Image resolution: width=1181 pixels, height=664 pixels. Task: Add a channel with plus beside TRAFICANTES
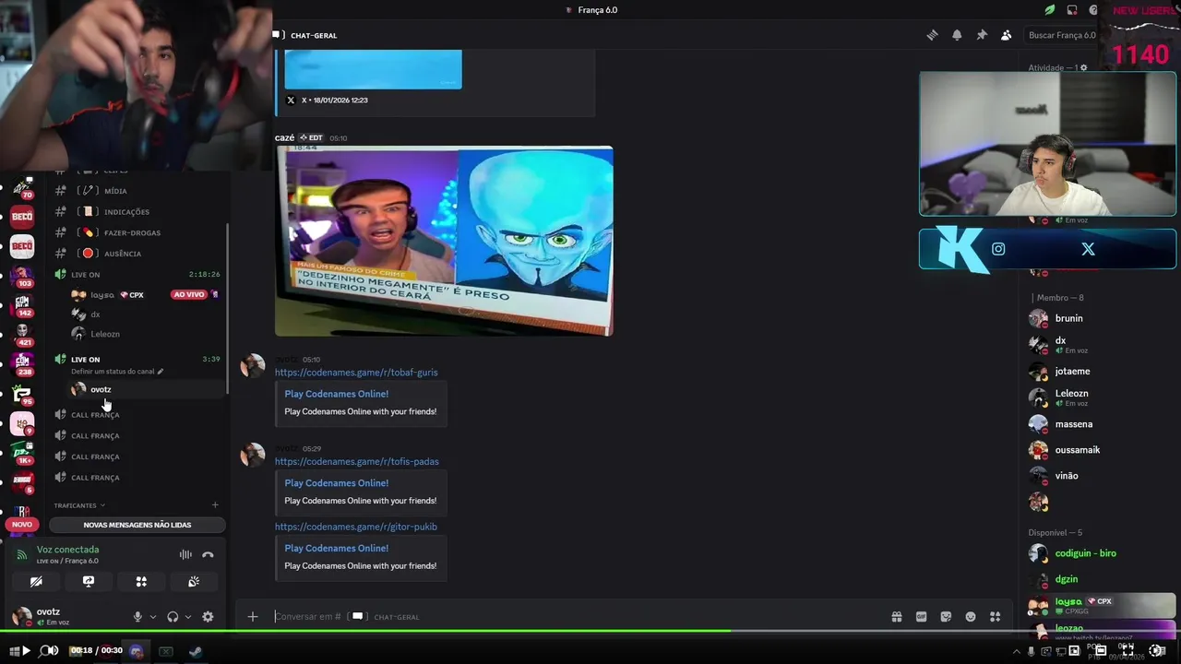[x=215, y=505]
